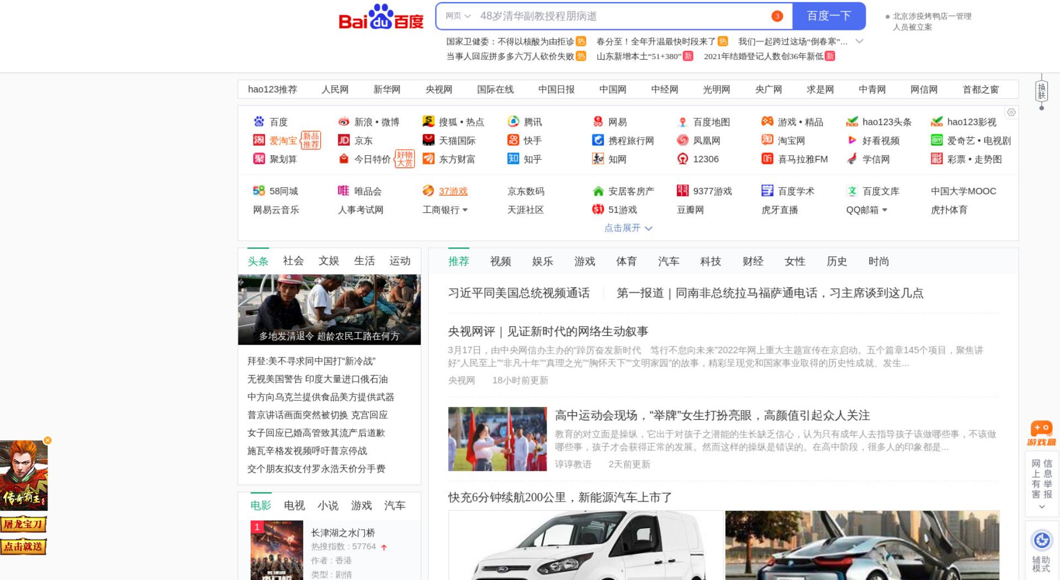1060x580 pixels.
Task: Open headline 习近平同美国总统视频通话
Action: (519, 293)
